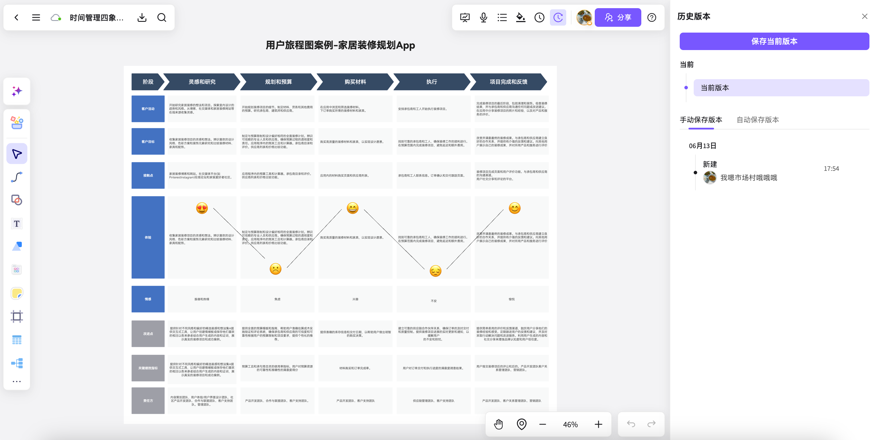Screen dimensions: 877x440
Task: Click the microphone icon
Action: 483,17
